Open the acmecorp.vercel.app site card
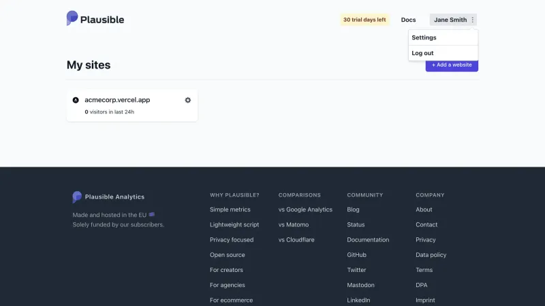The width and height of the screenshot is (545, 306). coord(132,105)
